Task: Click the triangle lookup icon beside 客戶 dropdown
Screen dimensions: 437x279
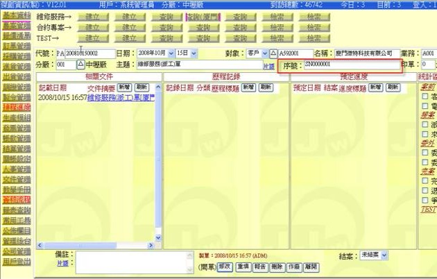Action: click(273, 53)
